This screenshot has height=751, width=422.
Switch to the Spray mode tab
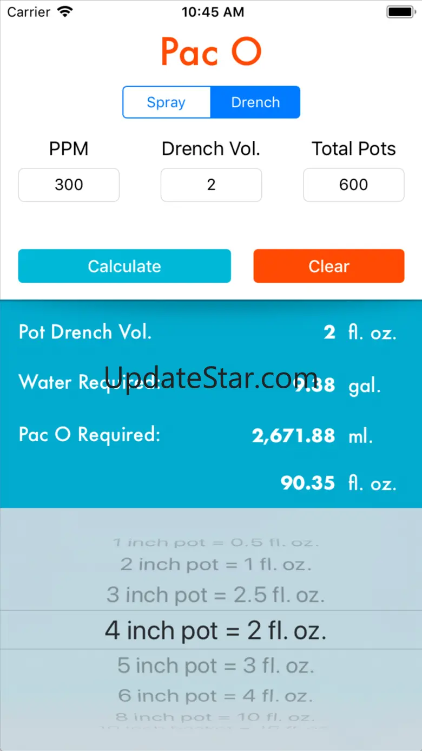[x=167, y=102]
